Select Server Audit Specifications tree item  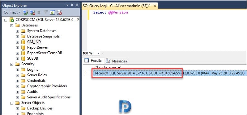tap(49, 97)
